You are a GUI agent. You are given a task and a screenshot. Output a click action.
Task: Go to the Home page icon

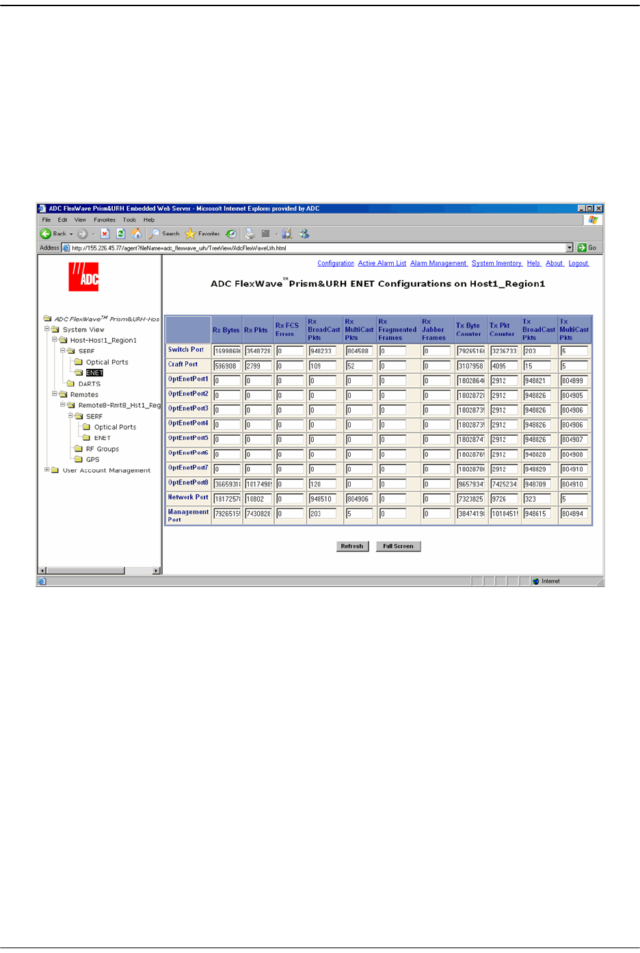coord(136,234)
